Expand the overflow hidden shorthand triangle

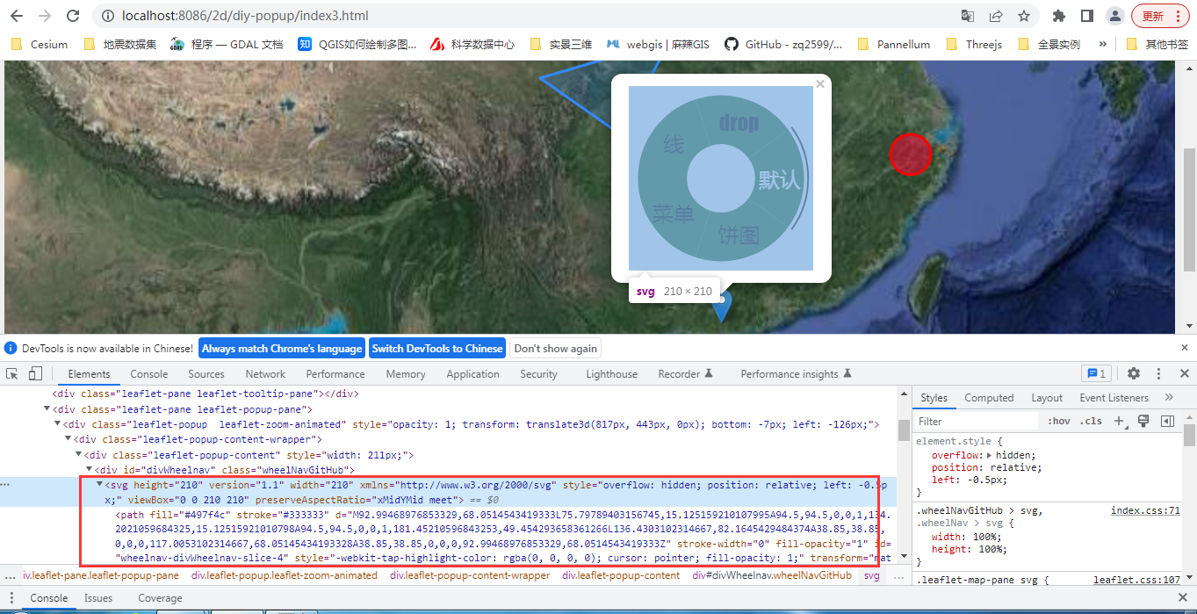coord(990,455)
